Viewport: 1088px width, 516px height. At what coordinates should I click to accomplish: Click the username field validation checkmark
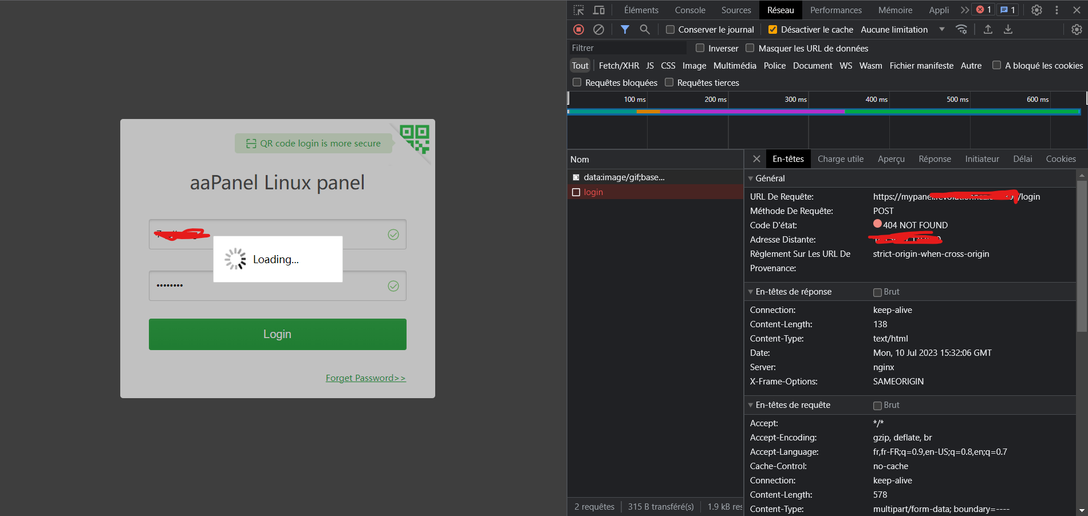click(x=393, y=234)
